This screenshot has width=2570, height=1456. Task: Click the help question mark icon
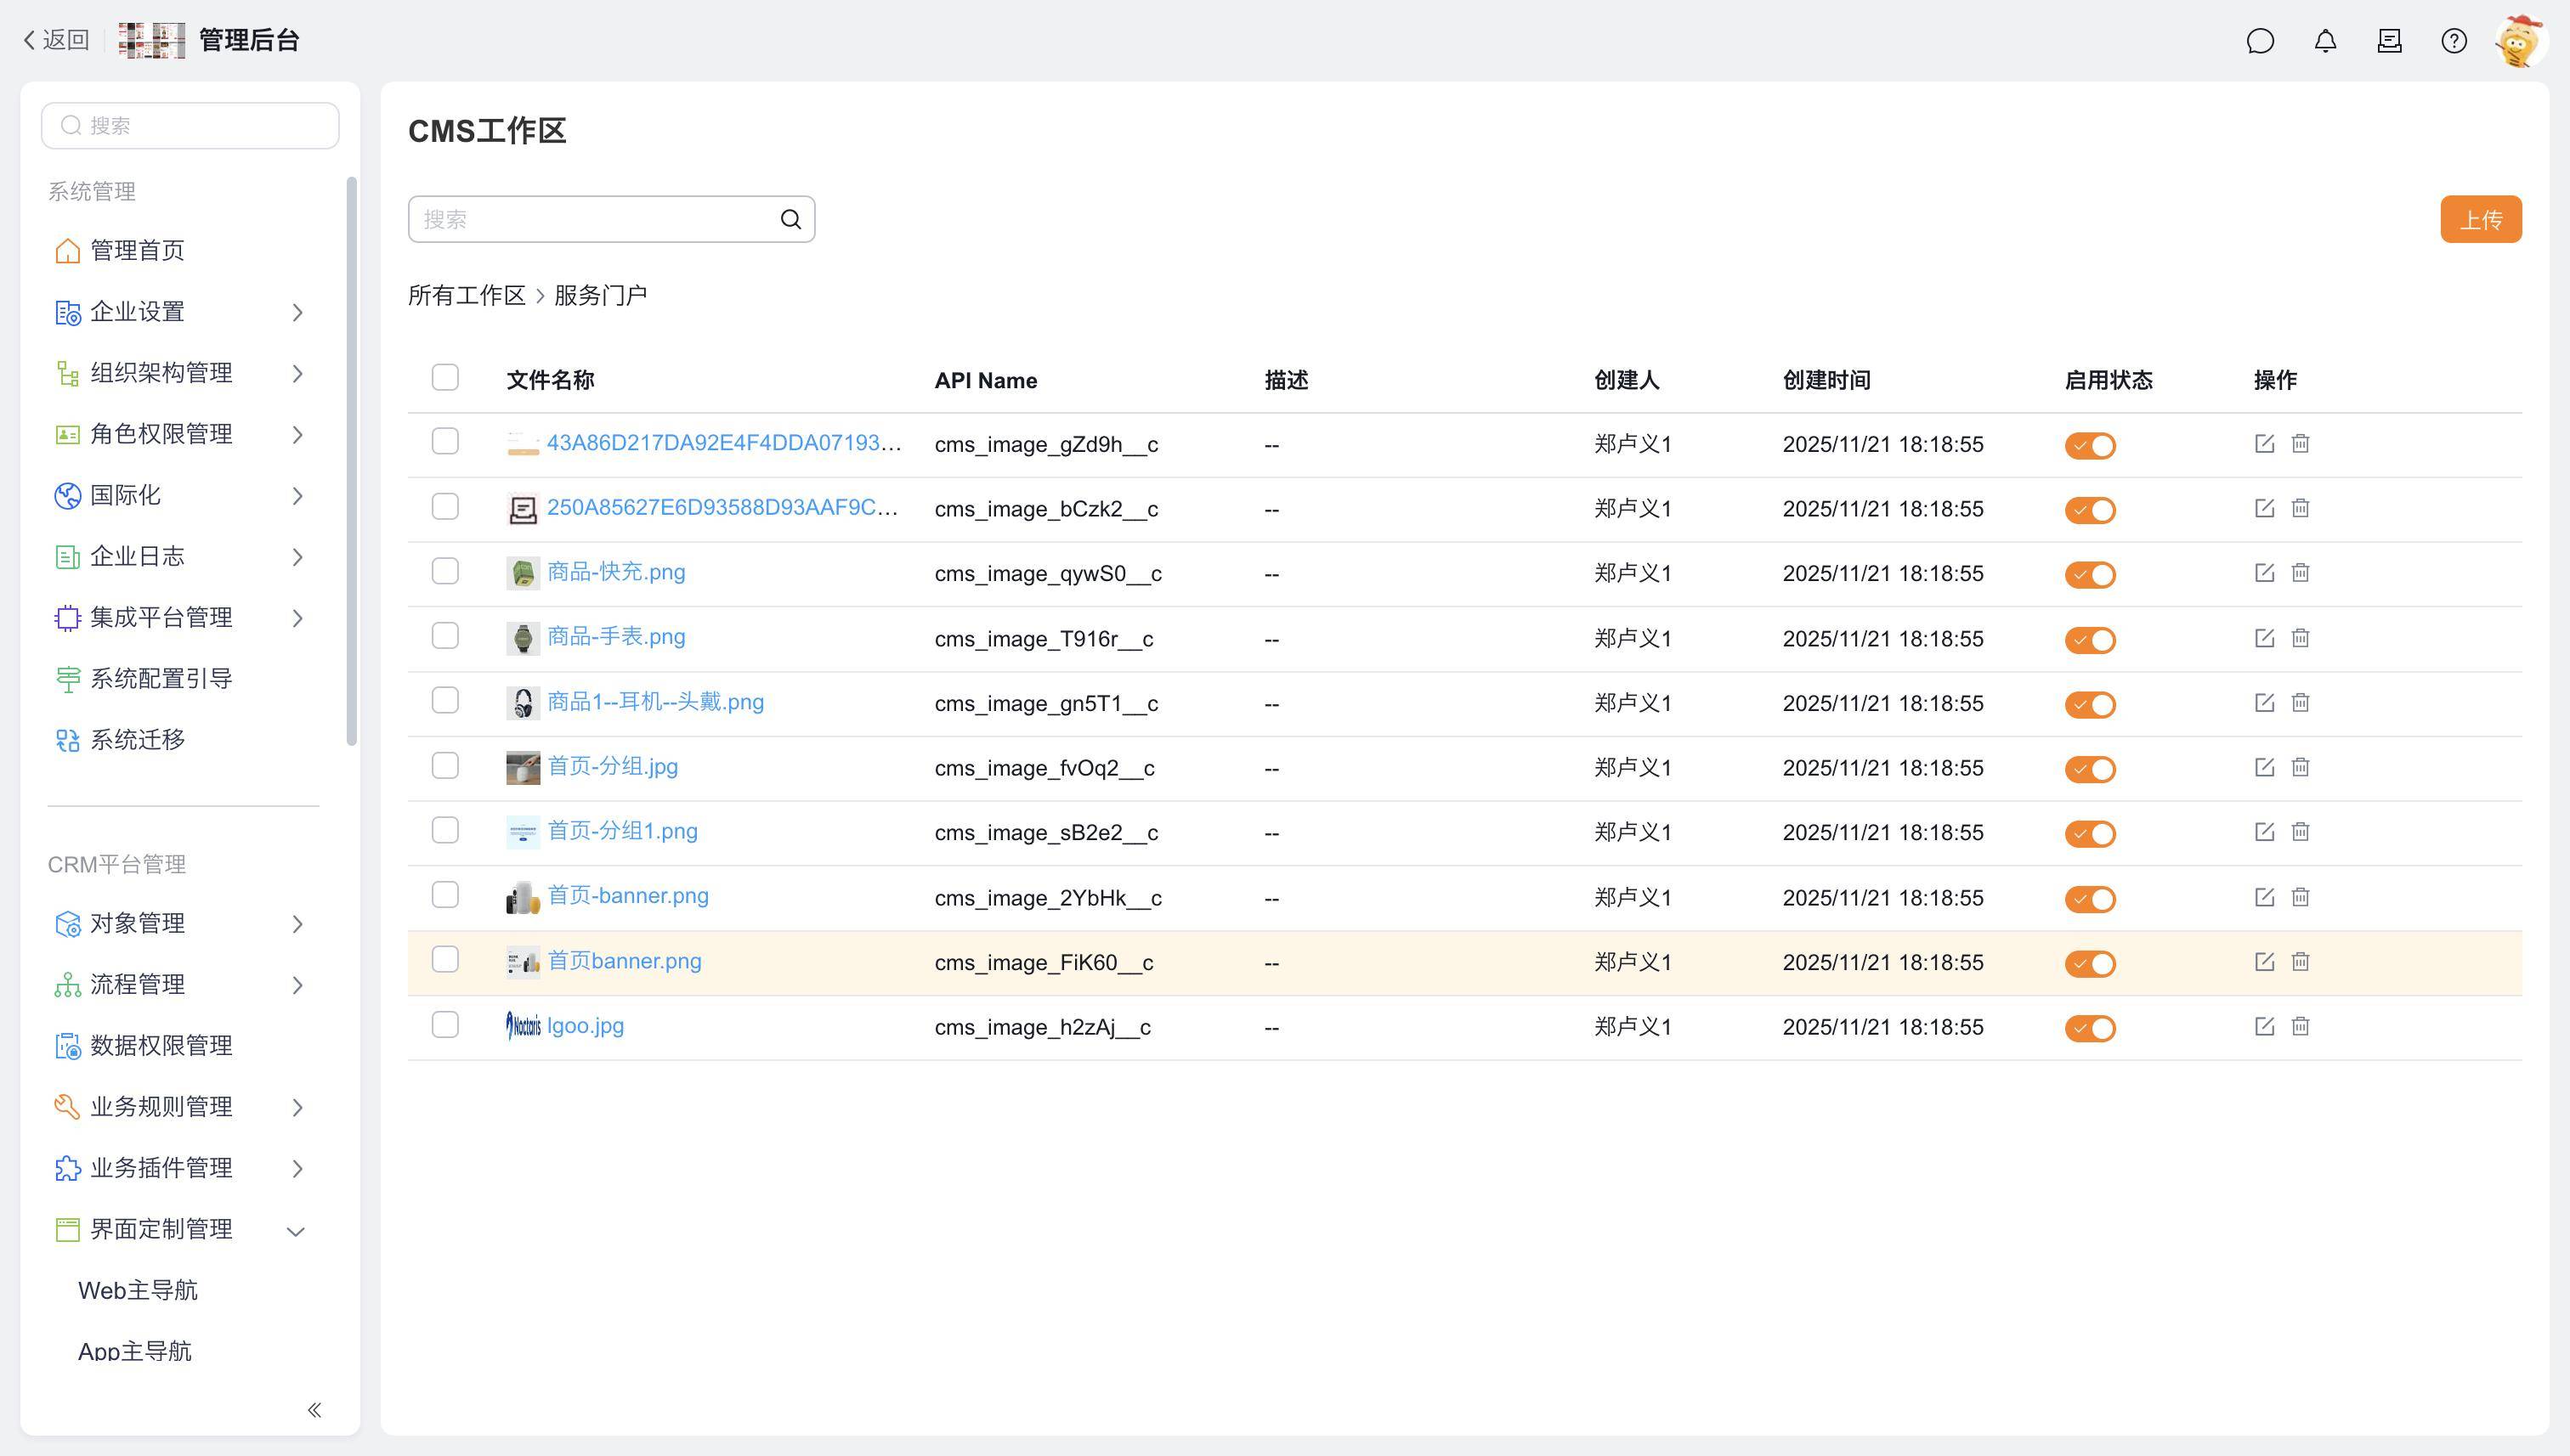pyautogui.click(x=2453, y=41)
